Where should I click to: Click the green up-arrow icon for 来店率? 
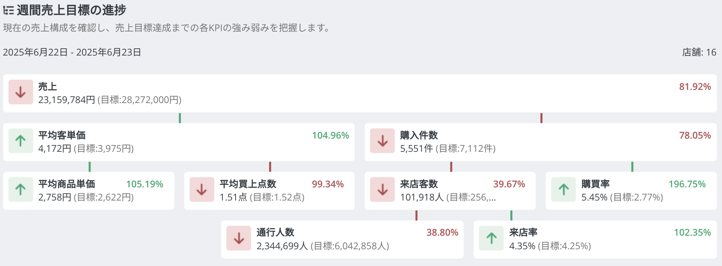click(x=492, y=238)
